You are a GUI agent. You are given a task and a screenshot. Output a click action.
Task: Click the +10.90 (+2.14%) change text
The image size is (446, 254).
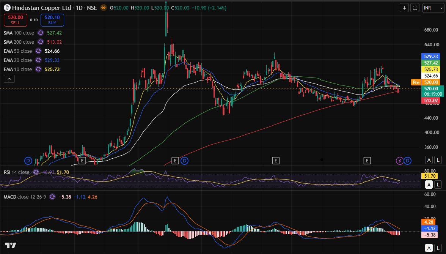209,8
